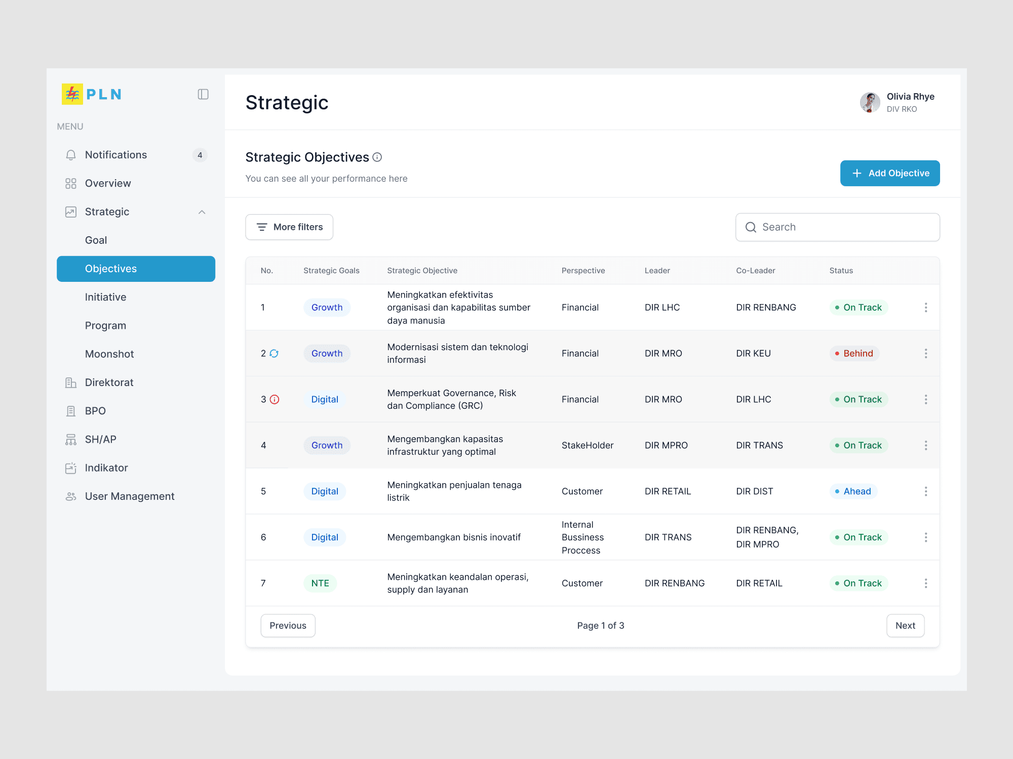Viewport: 1013px width, 759px height.
Task: Click the Behind status badge
Action: coord(854,353)
